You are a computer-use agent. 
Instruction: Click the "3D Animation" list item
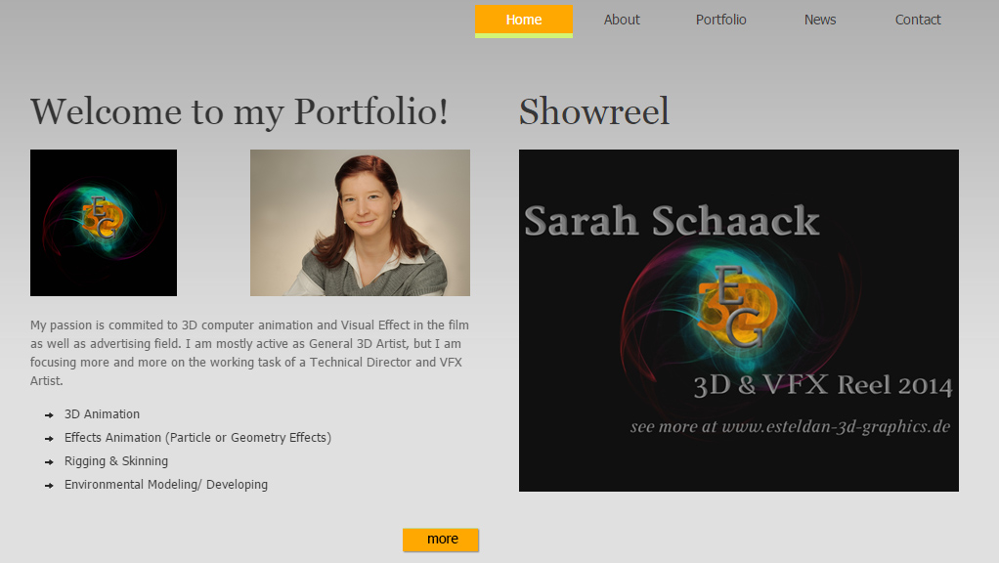[x=102, y=414]
